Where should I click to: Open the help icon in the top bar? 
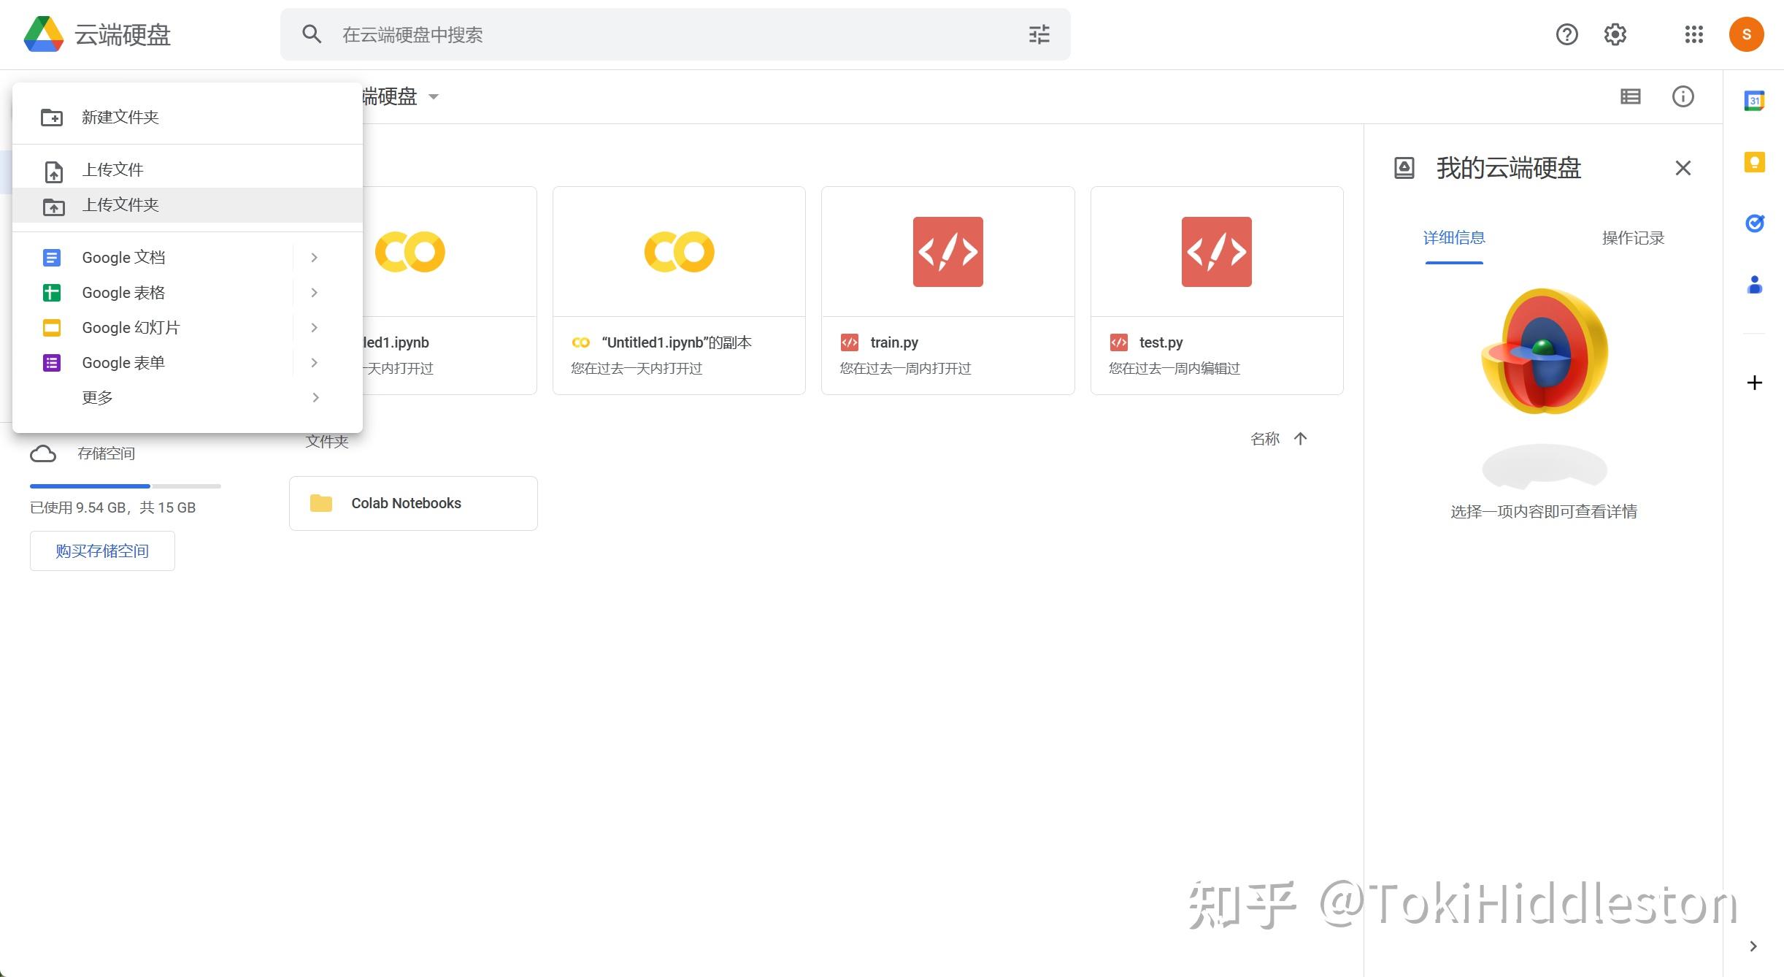pyautogui.click(x=1566, y=34)
